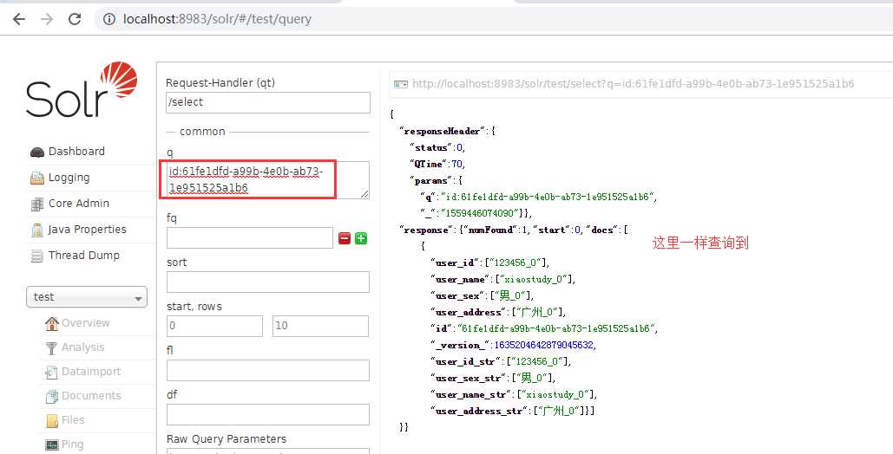The width and height of the screenshot is (893, 454).
Task: Click the Thread Dump icon
Action: pyautogui.click(x=37, y=256)
